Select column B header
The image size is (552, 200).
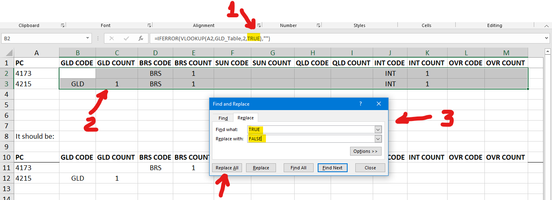click(x=77, y=52)
